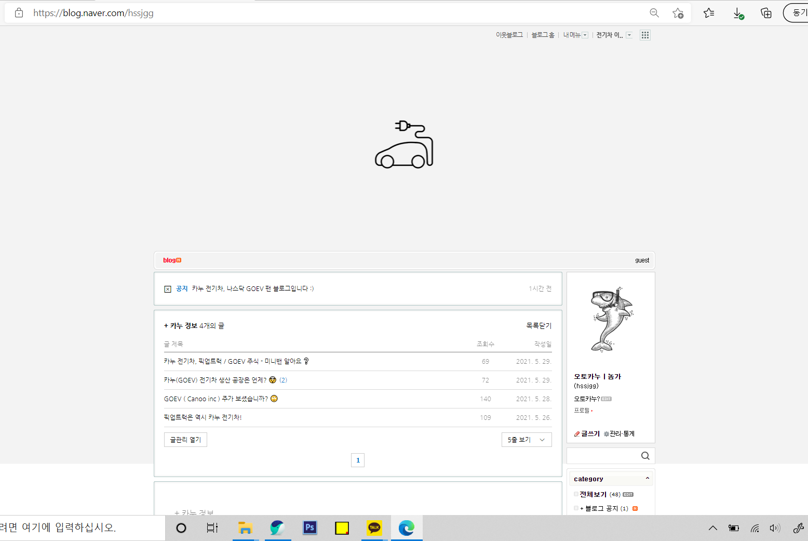Screen dimensions: 808x541
Task: Open the guest book link
Action: tap(642, 260)
